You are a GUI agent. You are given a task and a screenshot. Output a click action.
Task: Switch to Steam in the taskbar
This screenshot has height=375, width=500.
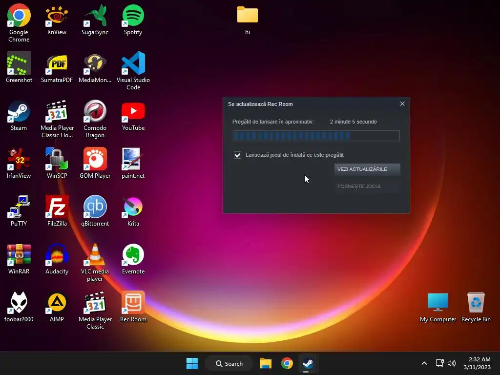(308, 363)
